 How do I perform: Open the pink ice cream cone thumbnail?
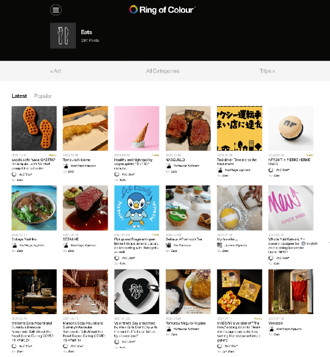click(137, 128)
